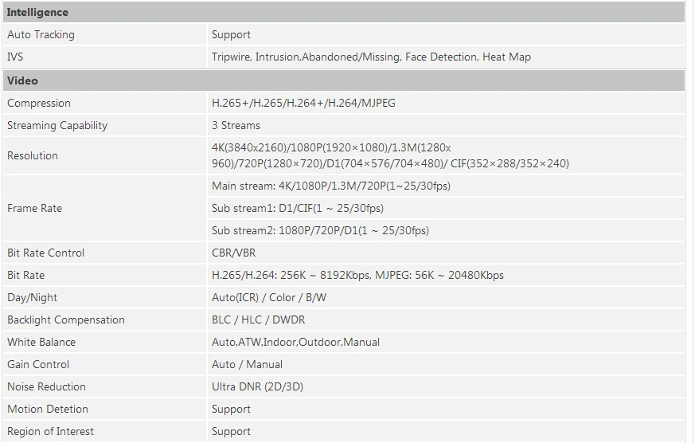Click the Tripwire, Intrusion IVS value text
The height and width of the screenshot is (443, 695).
(x=371, y=57)
